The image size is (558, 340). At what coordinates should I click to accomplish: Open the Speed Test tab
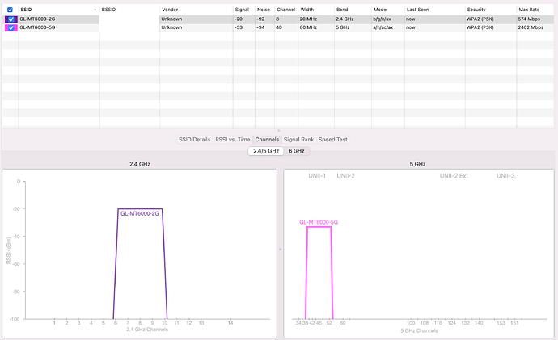(x=332, y=140)
